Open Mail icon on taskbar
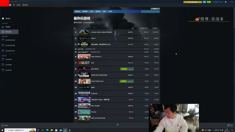Viewport: 235px width, 132px height. coord(61,130)
